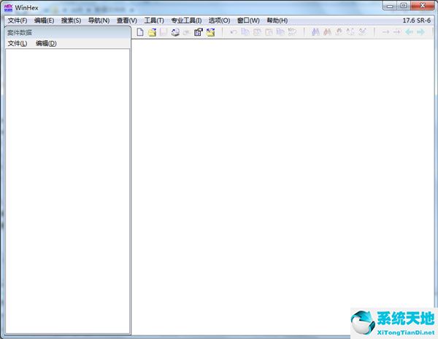
Task: Open file Properties toolbar icon
Action: pyautogui.click(x=199, y=32)
